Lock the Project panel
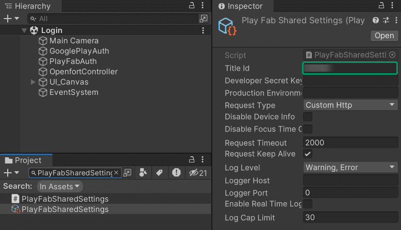The width and height of the screenshot is (401, 230). pos(192,160)
